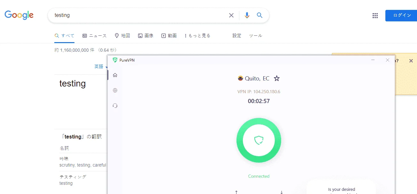Click the download arrow indicator
The height and width of the screenshot is (194, 417).
(282, 192)
